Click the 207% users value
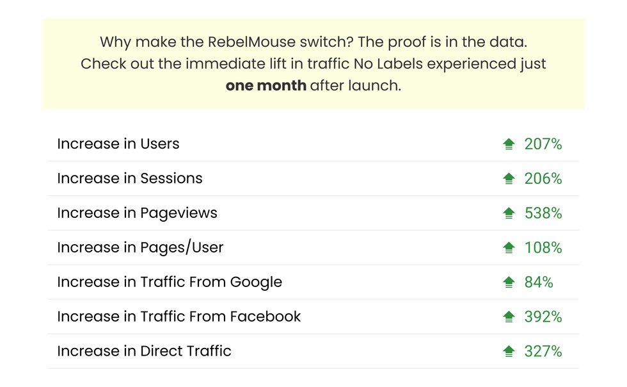This screenshot has height=387, width=627. coord(543,144)
